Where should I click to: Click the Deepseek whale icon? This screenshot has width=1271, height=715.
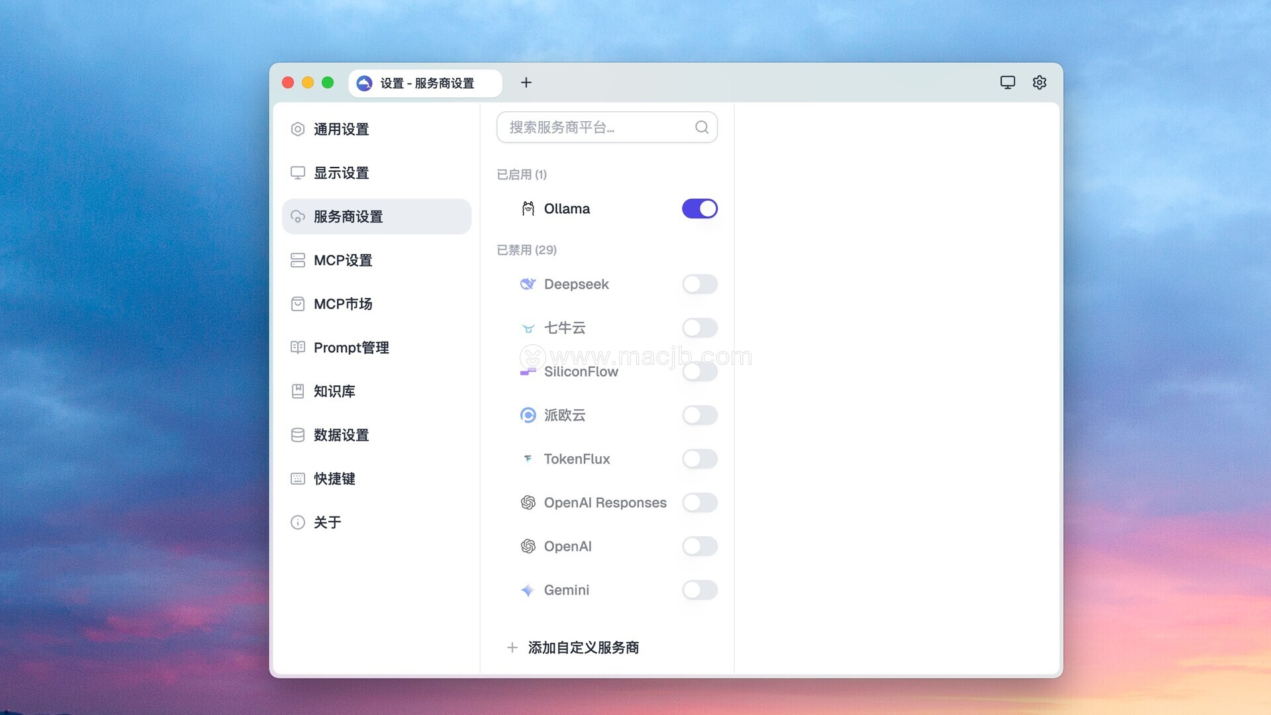click(528, 285)
